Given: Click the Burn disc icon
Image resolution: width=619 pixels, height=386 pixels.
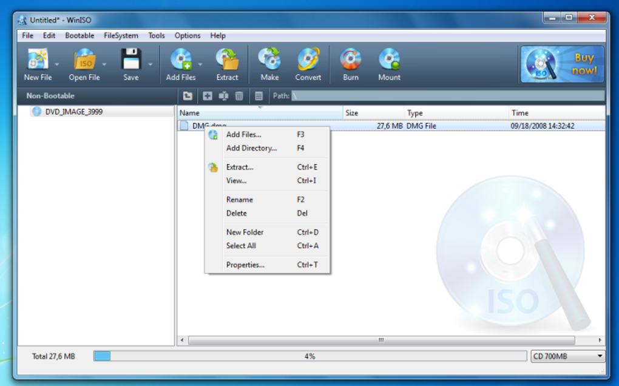Looking at the screenshot, I should tap(351, 59).
